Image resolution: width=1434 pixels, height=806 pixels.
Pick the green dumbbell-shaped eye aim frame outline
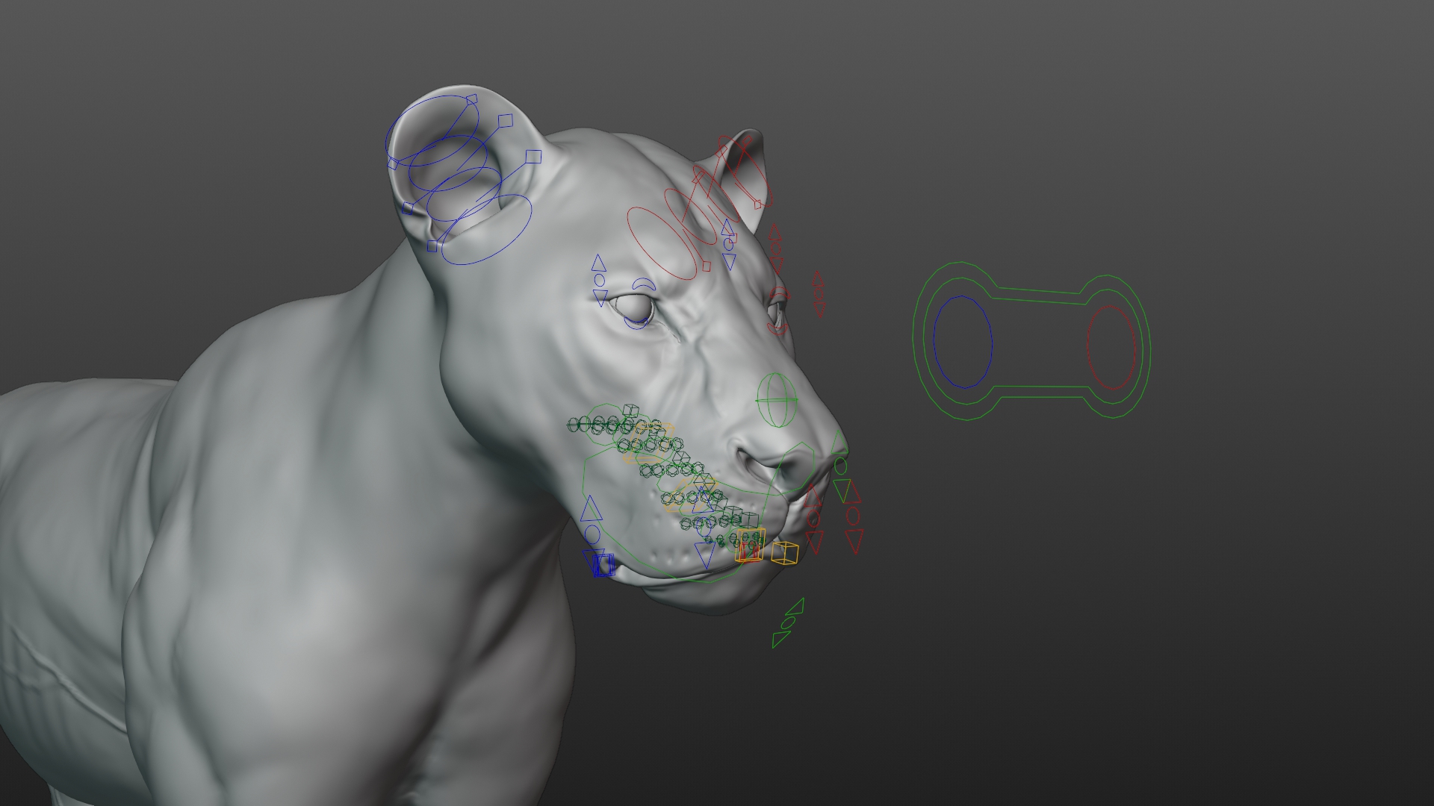click(x=1031, y=340)
